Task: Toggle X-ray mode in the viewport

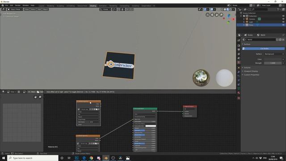Action: pos(219,9)
